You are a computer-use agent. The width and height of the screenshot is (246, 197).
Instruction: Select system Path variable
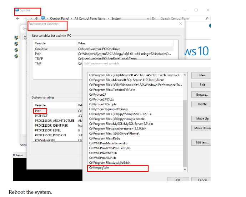click(x=58, y=111)
